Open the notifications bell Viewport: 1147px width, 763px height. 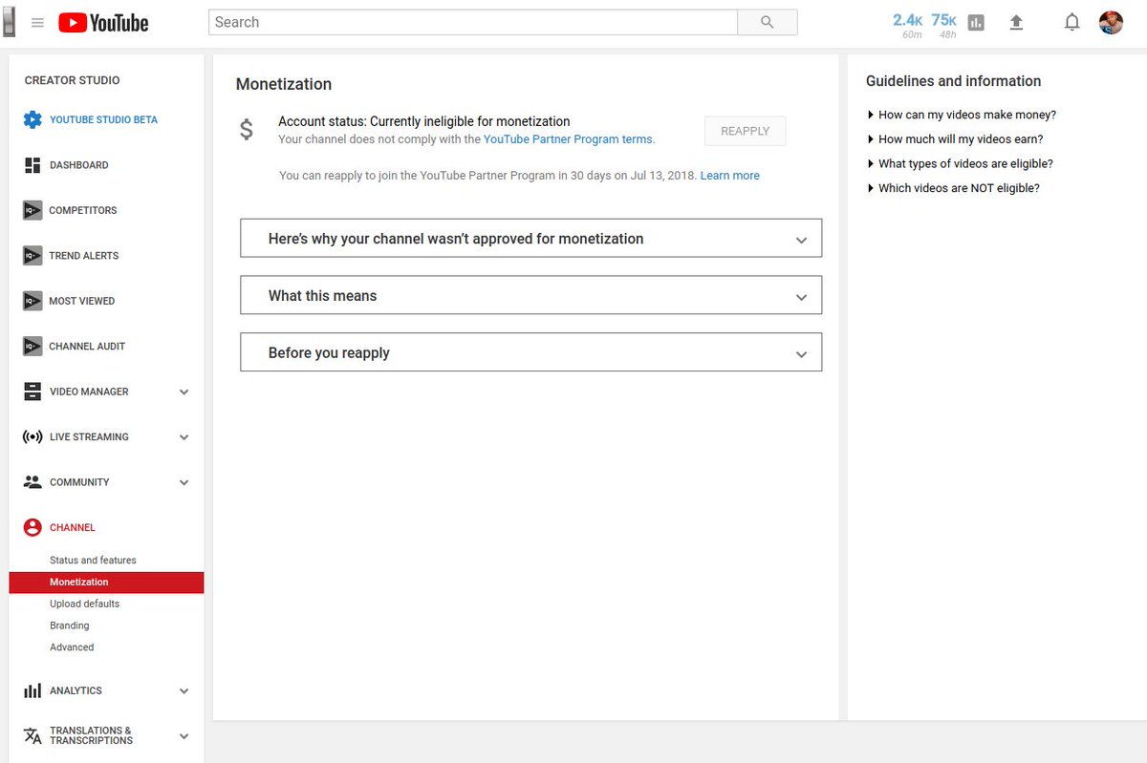[x=1072, y=23]
